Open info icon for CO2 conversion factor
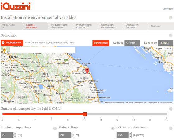The width and height of the screenshot is (174, 139). coord(171,128)
